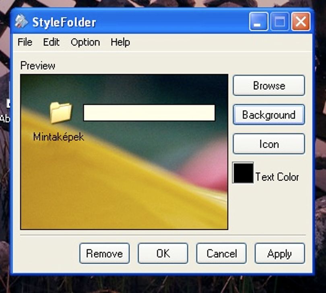Open the Option menu
326x293 pixels.
[85, 42]
